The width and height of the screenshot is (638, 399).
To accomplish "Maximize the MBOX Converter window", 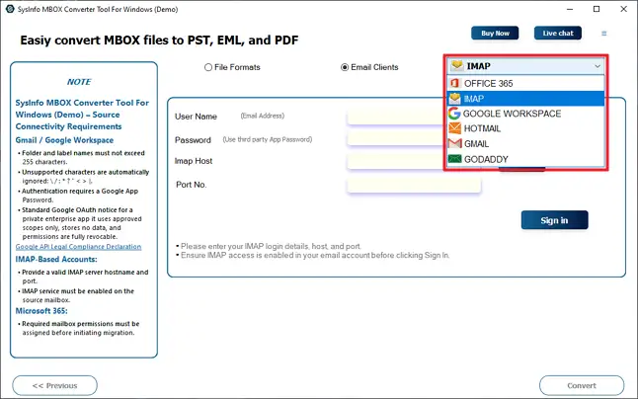I will coord(597,9).
